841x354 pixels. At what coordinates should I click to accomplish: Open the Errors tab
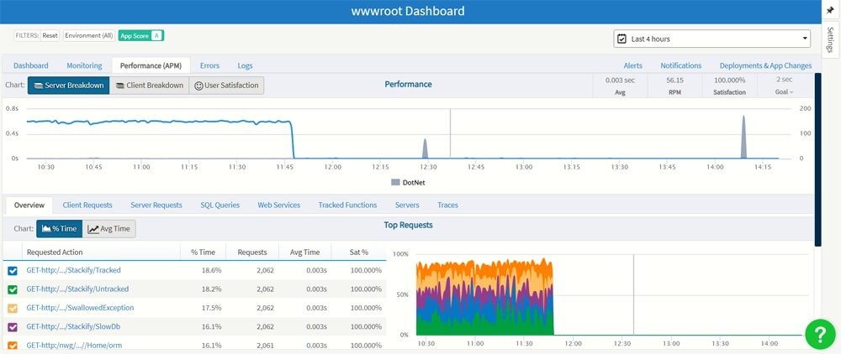click(x=209, y=65)
